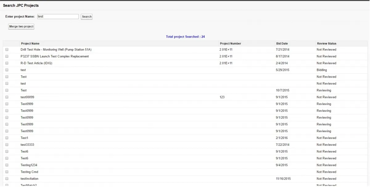Image resolution: width=370 pixels, height=187 pixels.
Task: Click the project number 123 cell
Action: [222, 97]
